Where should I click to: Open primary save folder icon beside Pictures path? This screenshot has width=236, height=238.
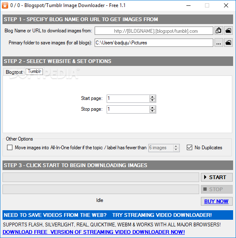(228, 43)
